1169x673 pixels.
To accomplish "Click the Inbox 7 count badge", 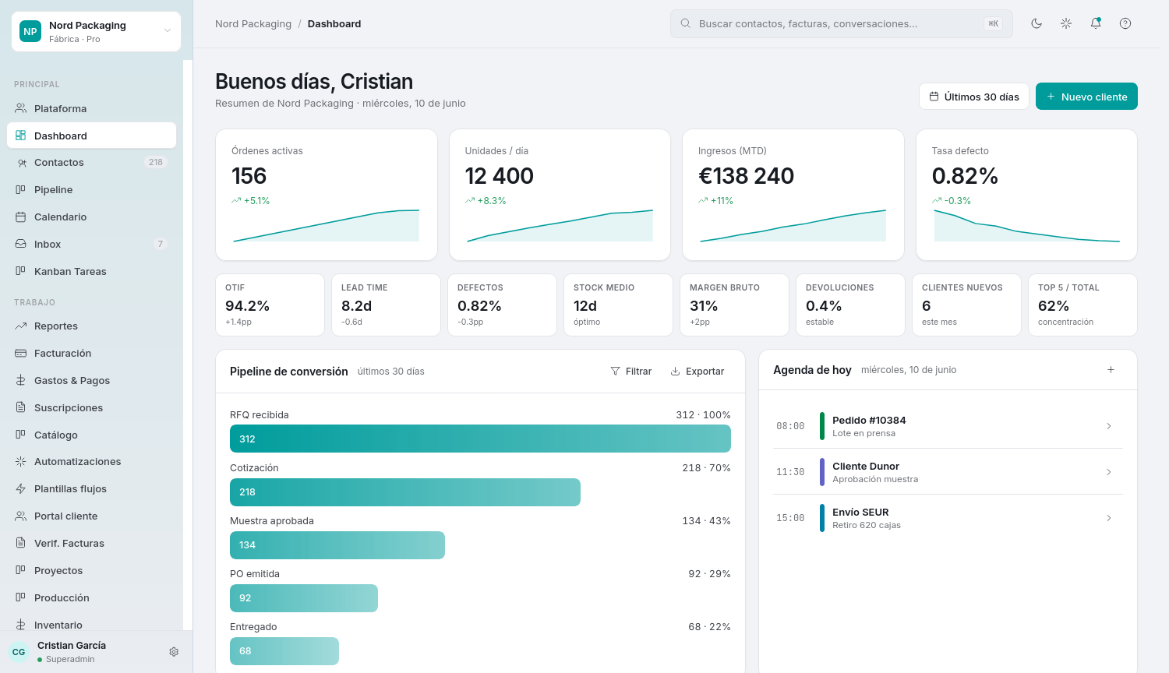I will pyautogui.click(x=161, y=244).
